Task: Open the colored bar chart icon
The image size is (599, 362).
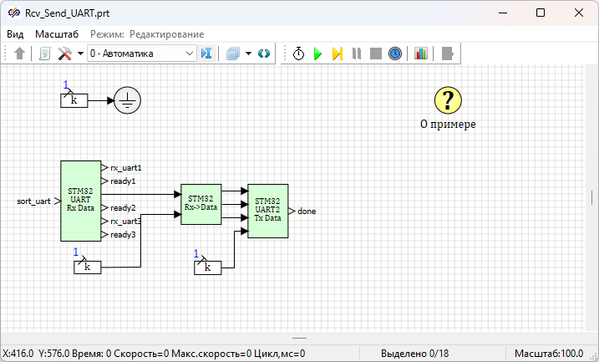Action: (420, 54)
